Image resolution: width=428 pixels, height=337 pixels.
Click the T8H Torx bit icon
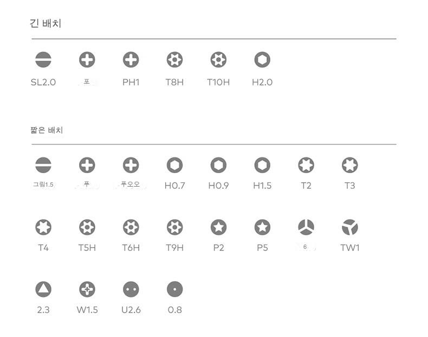[x=174, y=60]
